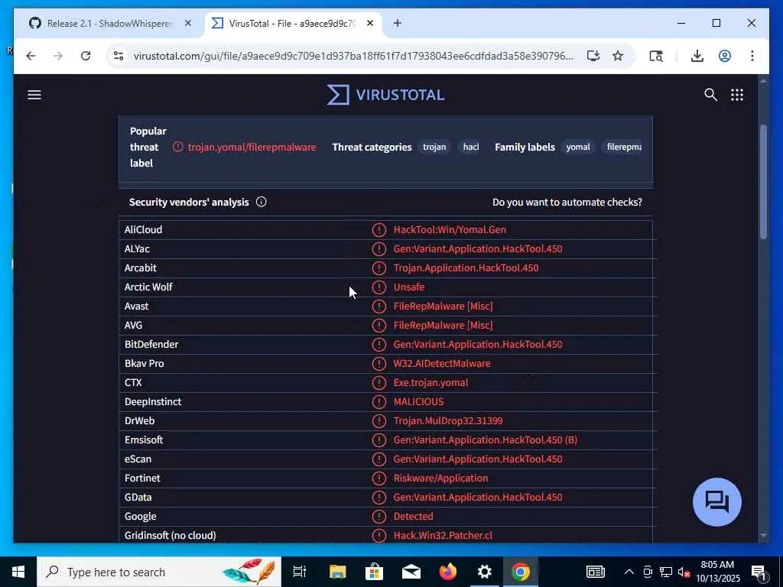Viewport: 783px width, 587px height.
Task: Click the Emsisoft vendor name
Action: click(144, 439)
